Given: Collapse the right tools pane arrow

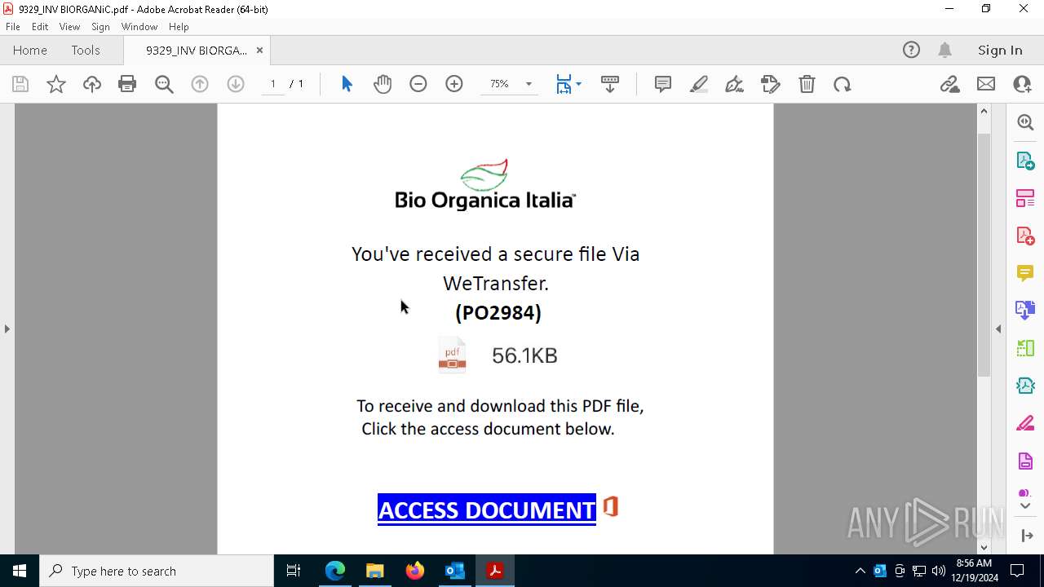Looking at the screenshot, I should pyautogui.click(x=998, y=329).
